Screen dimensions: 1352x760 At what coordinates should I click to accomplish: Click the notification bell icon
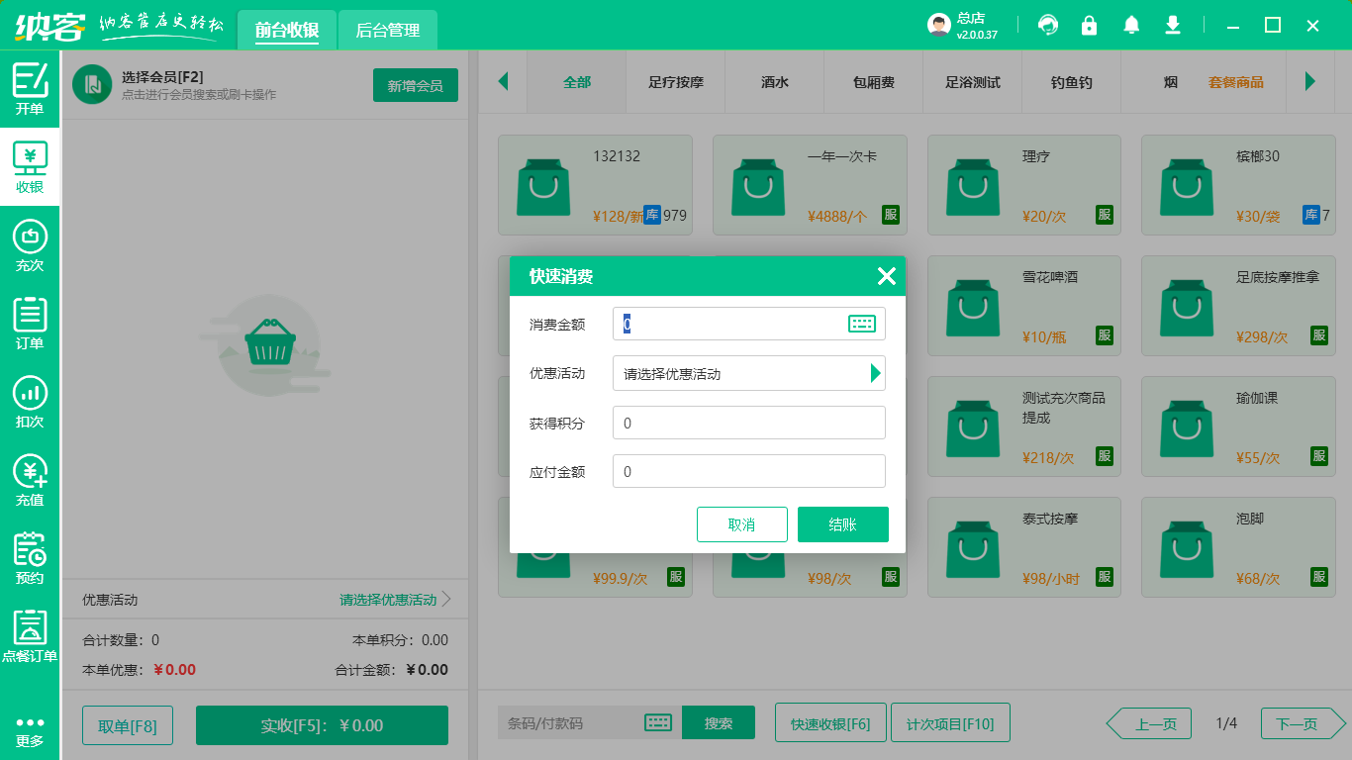click(1130, 25)
